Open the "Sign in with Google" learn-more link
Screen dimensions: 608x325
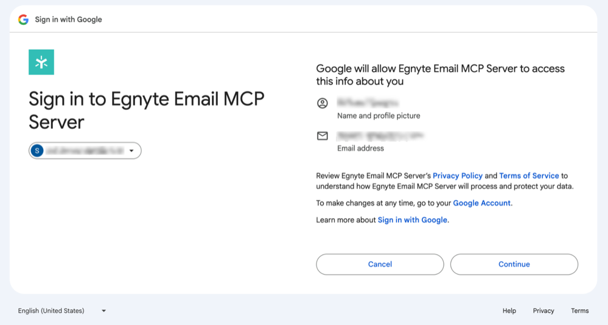(x=412, y=220)
